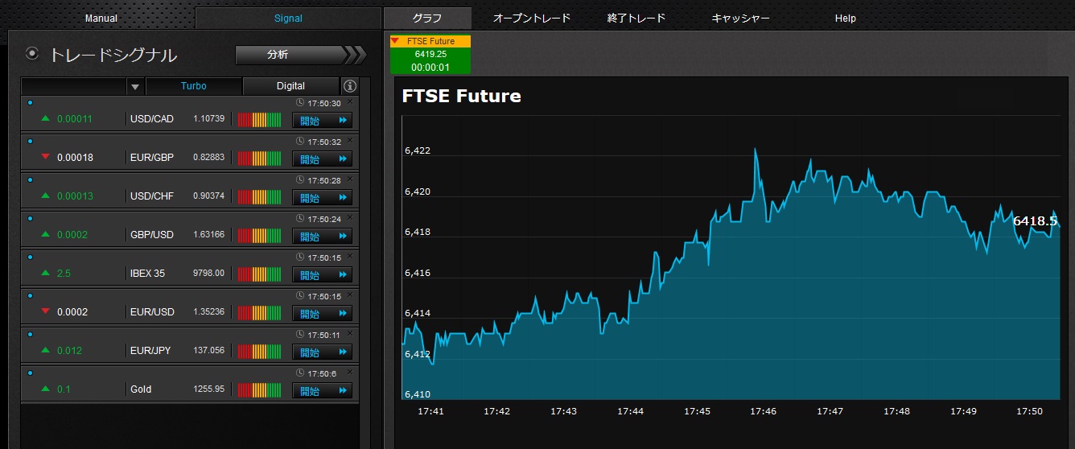Click the 分析 button

[x=301, y=55]
